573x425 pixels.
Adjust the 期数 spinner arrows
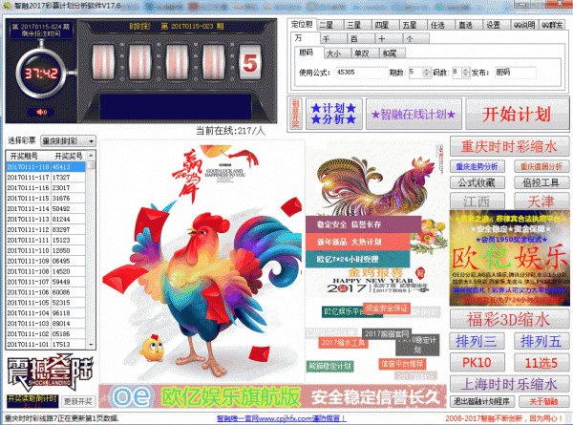(427, 73)
